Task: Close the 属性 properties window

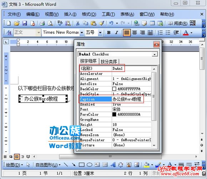Action: 157,44
